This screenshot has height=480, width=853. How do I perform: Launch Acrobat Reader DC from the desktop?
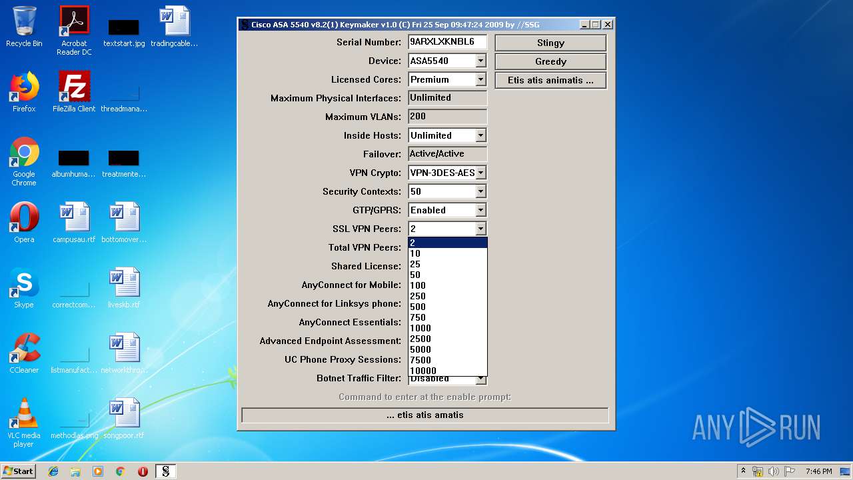[x=74, y=30]
